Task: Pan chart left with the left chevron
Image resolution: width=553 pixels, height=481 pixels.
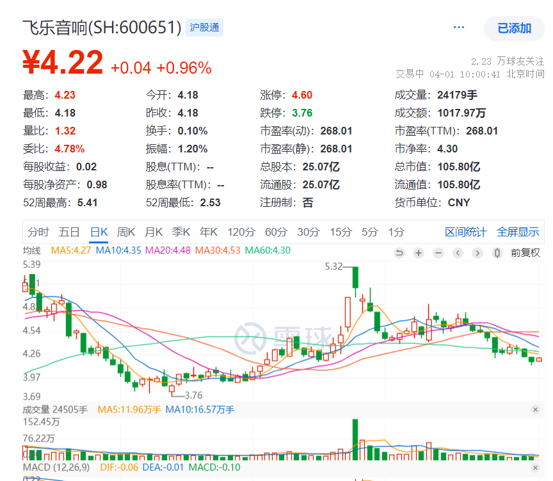Action: point(458,253)
